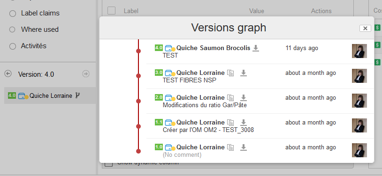
Task: Download version 3.0 TEST FIBRES NSP
Action: [244, 73]
